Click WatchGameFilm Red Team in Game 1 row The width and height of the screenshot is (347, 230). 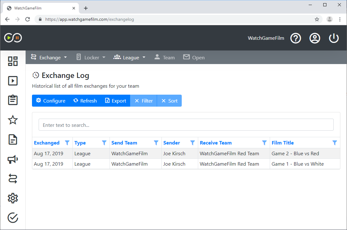(229, 164)
